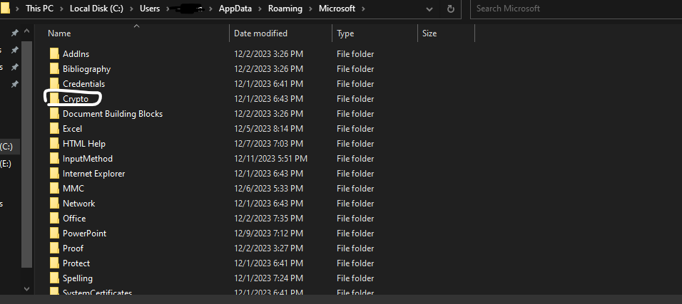Sort the list by Type column

click(346, 33)
